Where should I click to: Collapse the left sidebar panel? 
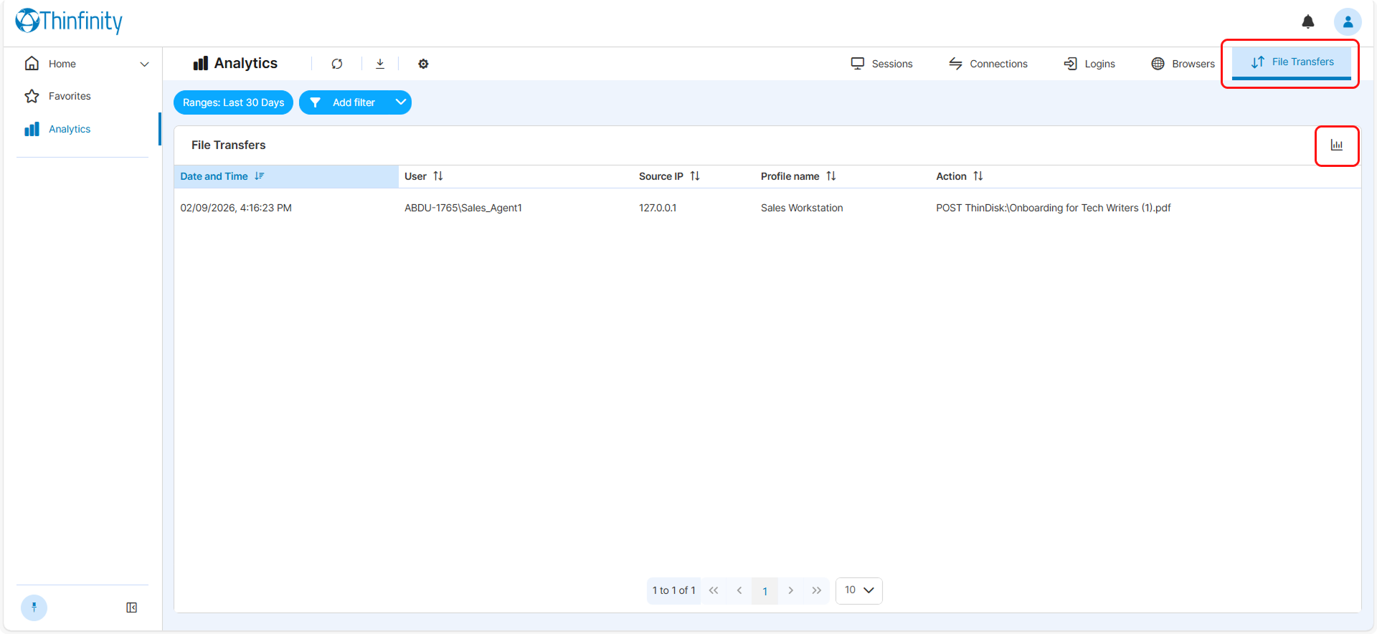132,607
